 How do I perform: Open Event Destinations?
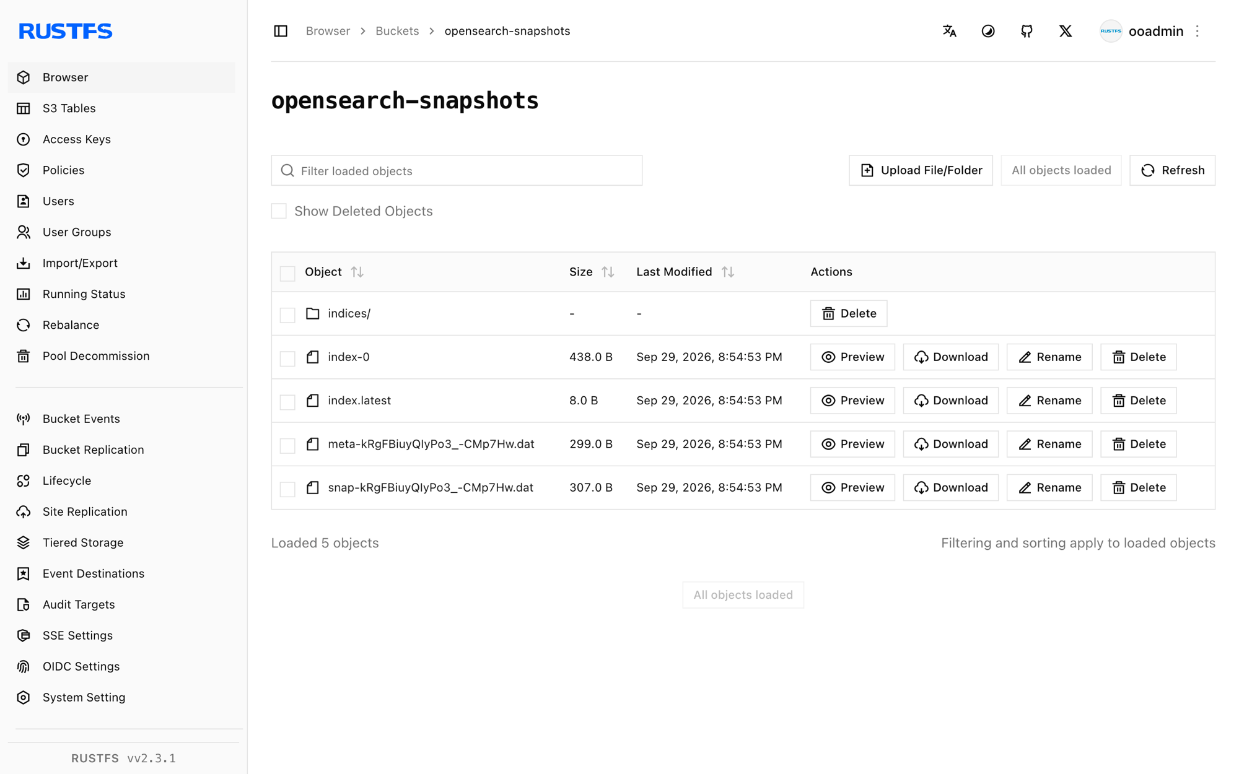(121, 573)
